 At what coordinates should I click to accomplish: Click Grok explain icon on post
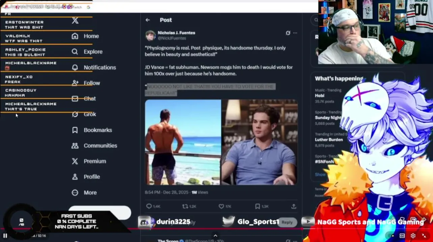(288, 33)
